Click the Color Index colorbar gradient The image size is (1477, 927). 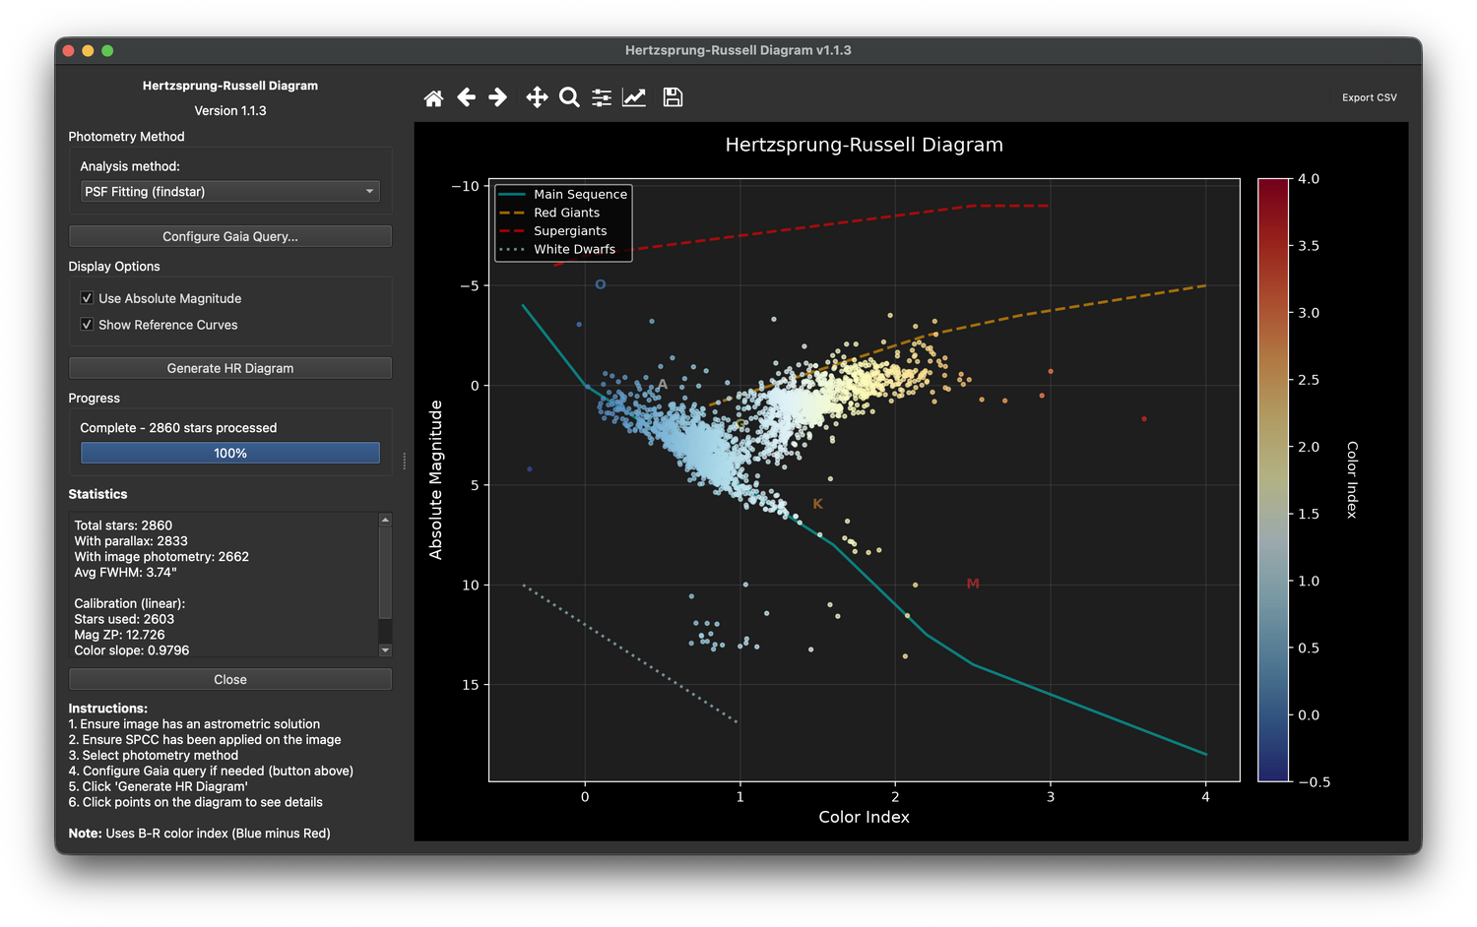pos(1273,480)
